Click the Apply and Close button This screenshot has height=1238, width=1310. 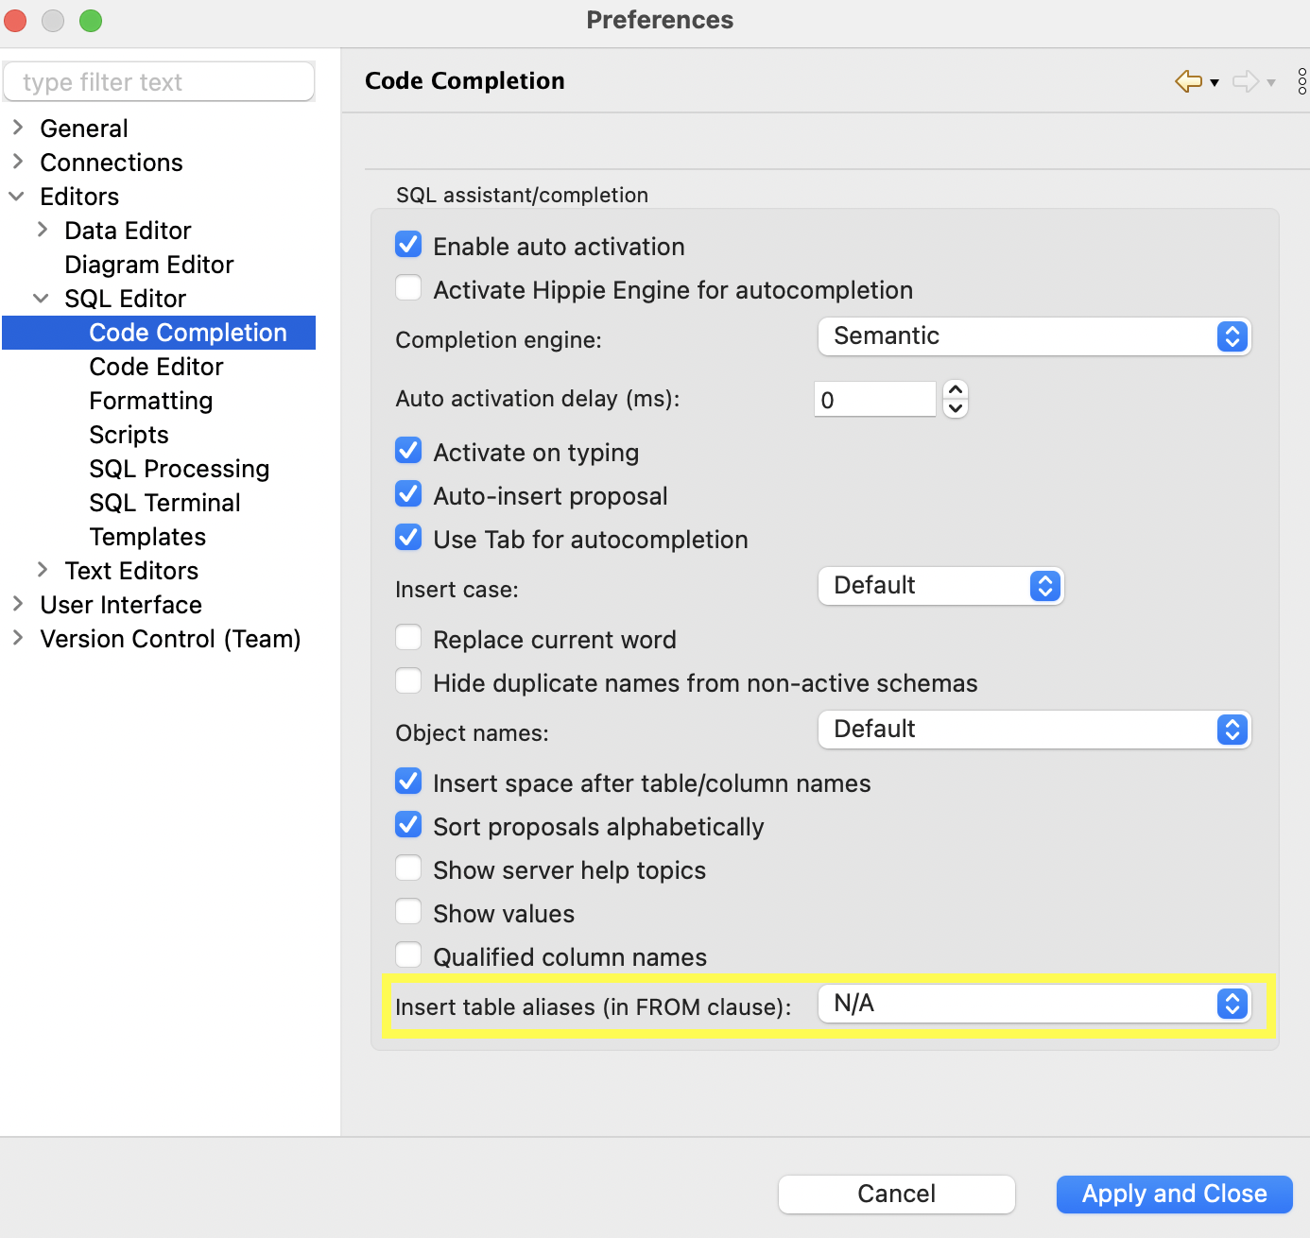[1175, 1194]
